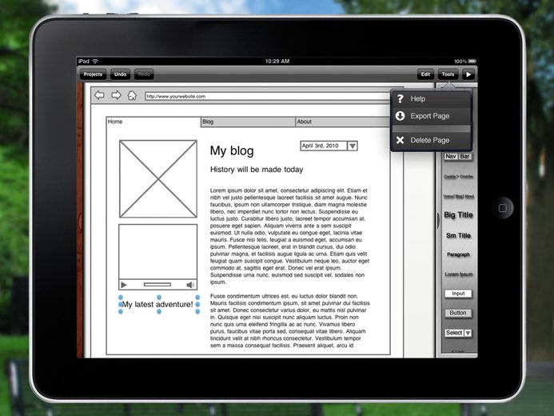Click the video player speaker volume icon

[190, 285]
